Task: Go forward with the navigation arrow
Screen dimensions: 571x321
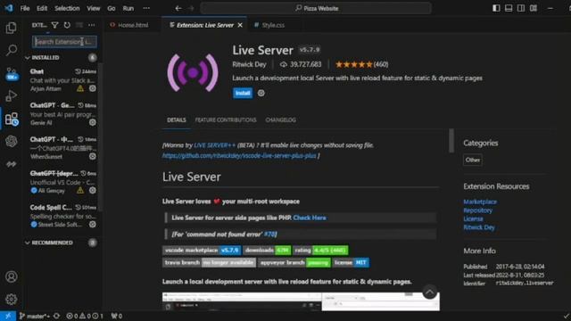Action: [191, 8]
